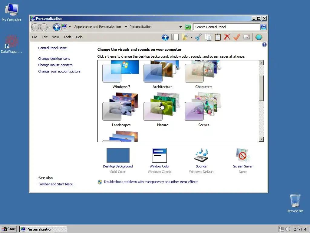Click Change desktop icons link
Screen dimensions: 310x233
54,59
